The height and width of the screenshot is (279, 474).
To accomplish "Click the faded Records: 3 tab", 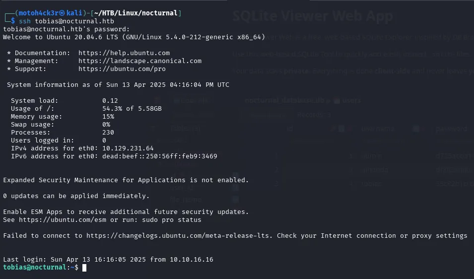I will 314,115.
